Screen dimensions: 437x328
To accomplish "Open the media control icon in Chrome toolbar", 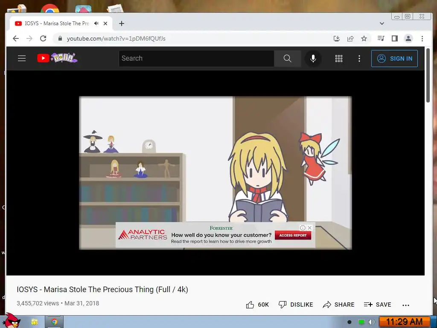I will pos(381,38).
